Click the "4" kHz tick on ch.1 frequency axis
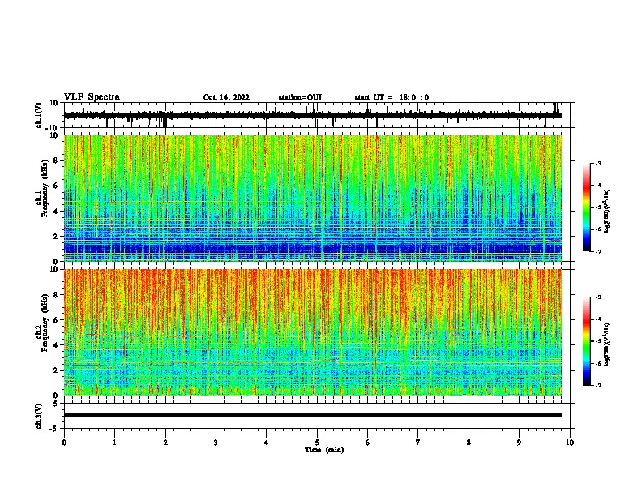 tap(56, 212)
